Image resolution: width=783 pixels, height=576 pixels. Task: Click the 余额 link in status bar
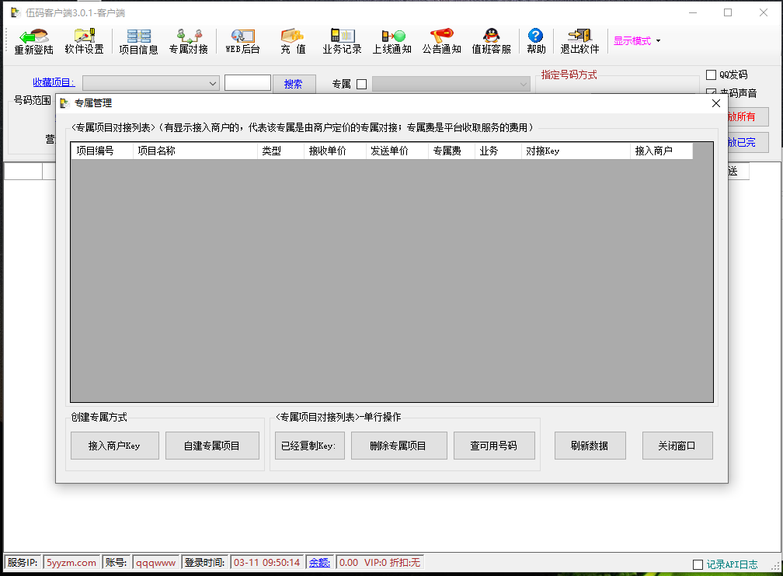(x=319, y=563)
